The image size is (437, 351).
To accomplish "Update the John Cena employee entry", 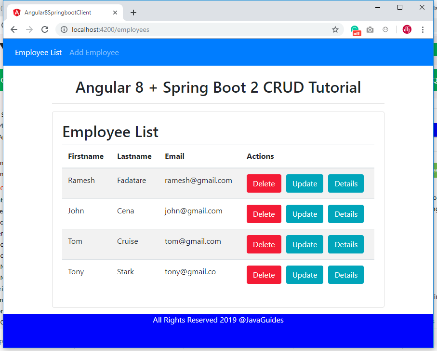I will click(x=305, y=214).
